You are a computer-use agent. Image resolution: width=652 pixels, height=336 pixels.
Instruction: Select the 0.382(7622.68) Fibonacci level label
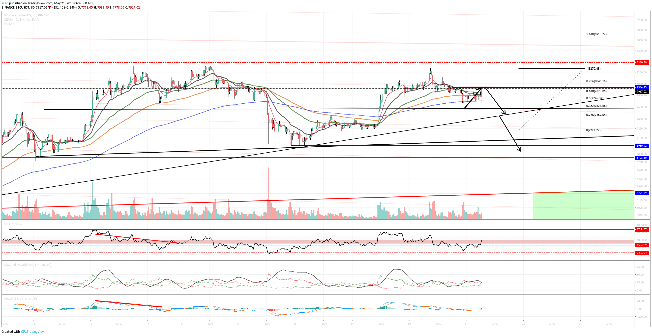click(x=596, y=106)
